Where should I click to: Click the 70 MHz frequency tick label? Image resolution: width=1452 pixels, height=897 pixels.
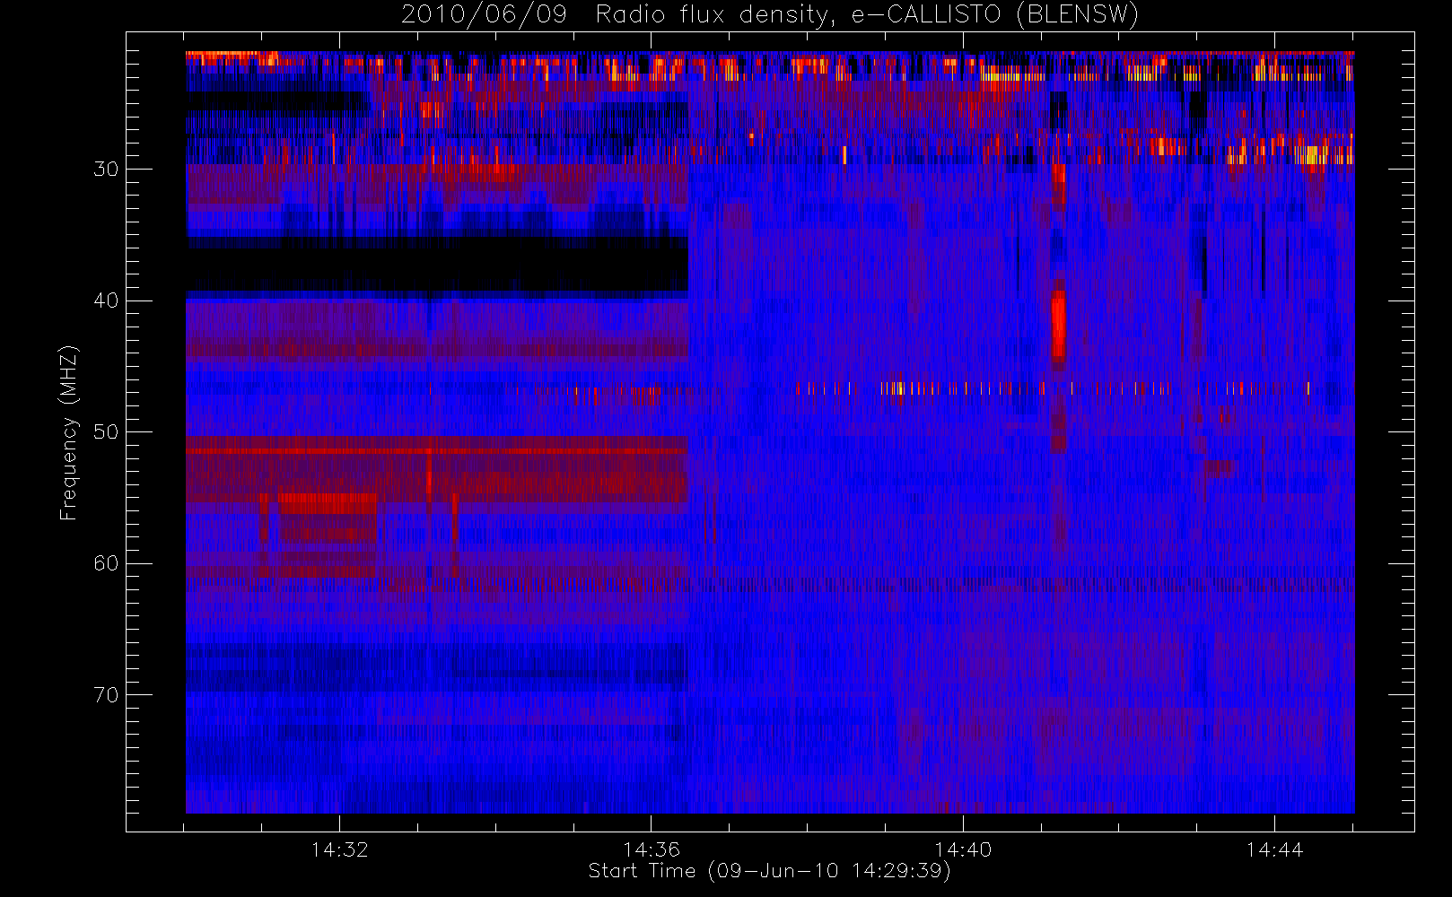pyautogui.click(x=106, y=695)
